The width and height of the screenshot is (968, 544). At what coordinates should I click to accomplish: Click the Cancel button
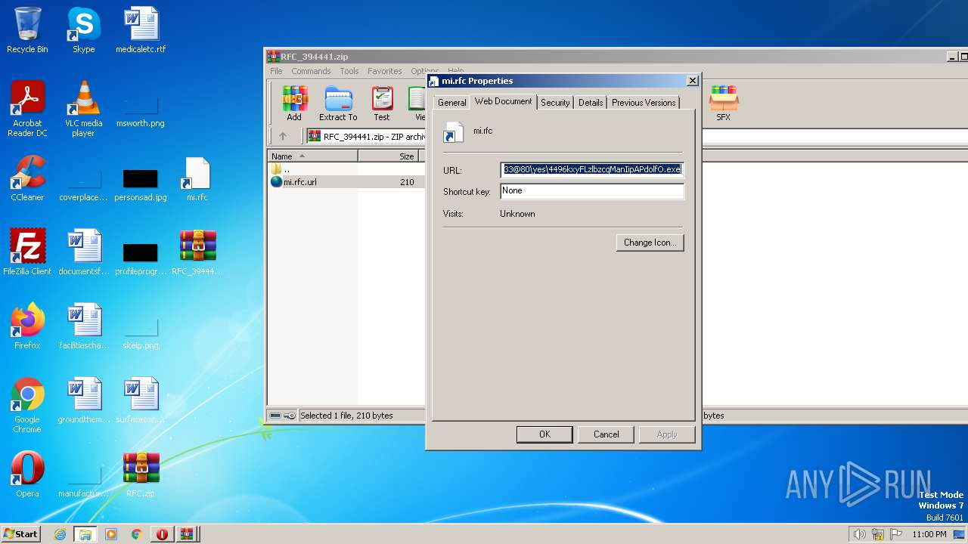(x=606, y=434)
